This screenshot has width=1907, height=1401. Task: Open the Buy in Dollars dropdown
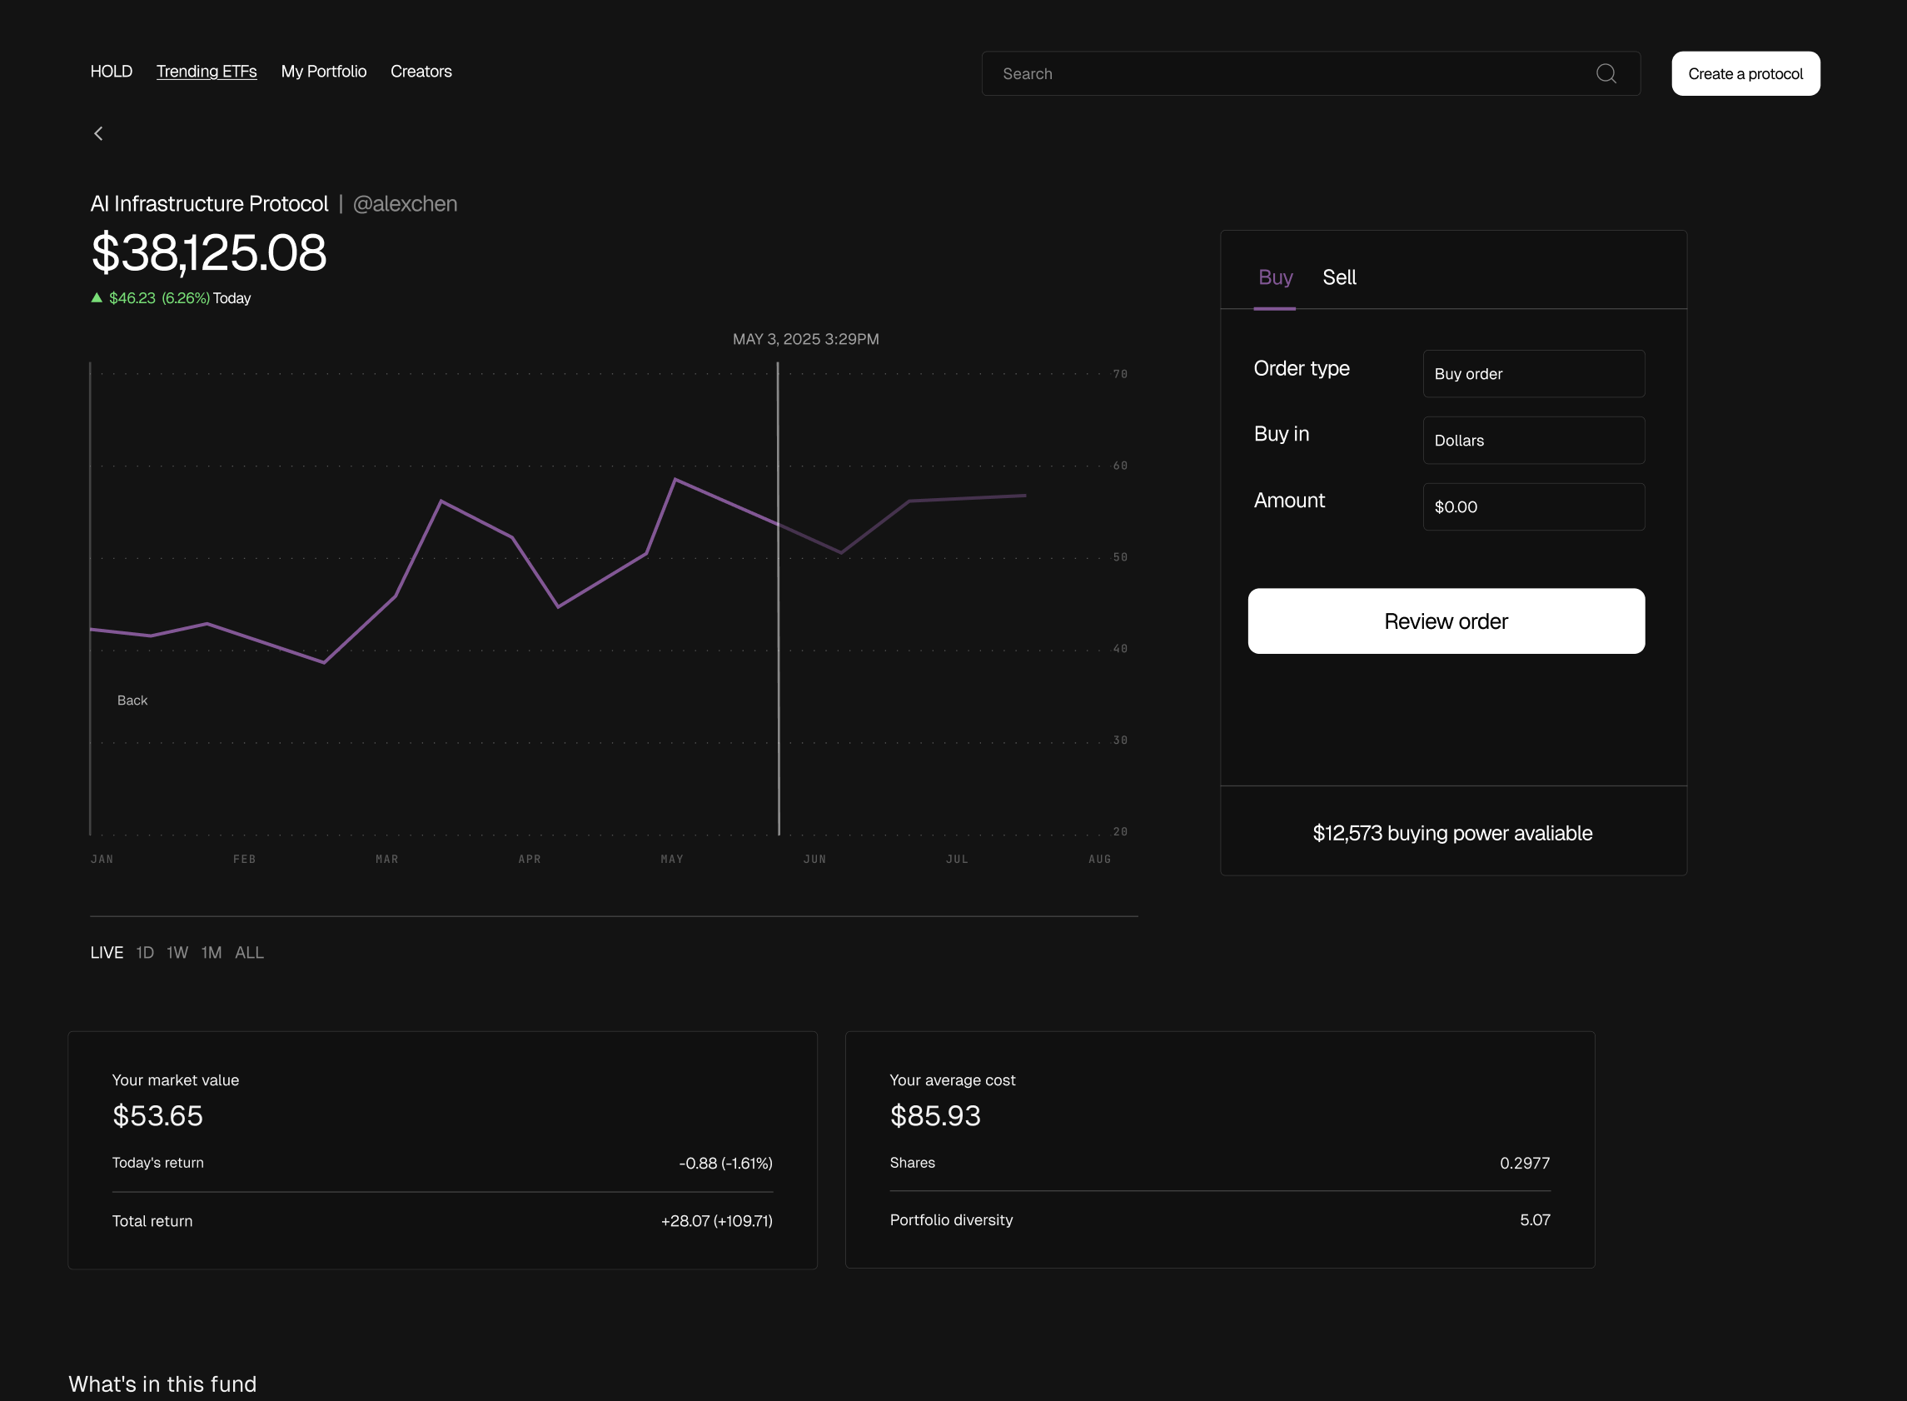(1533, 440)
